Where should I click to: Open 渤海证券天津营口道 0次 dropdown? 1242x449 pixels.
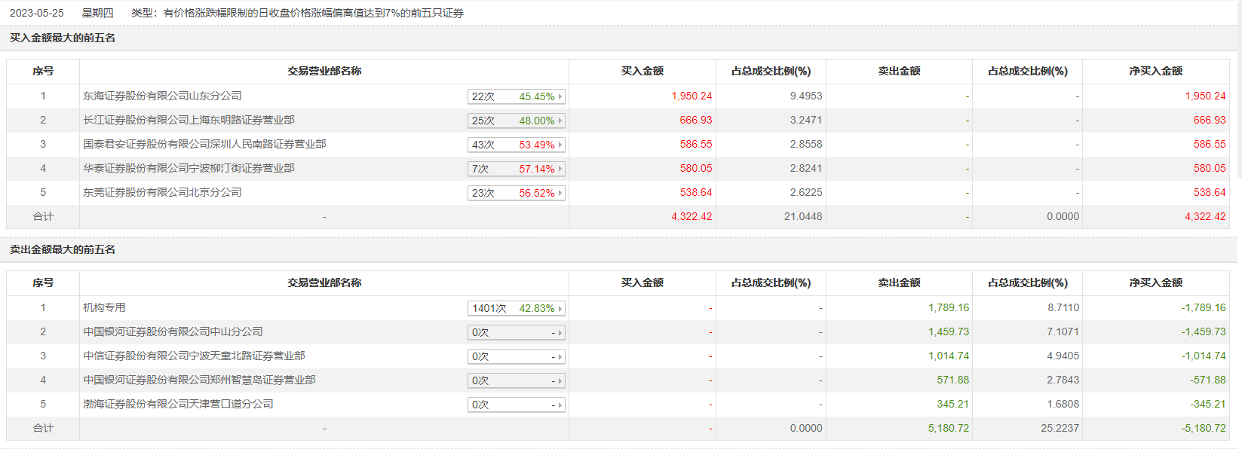[560, 405]
